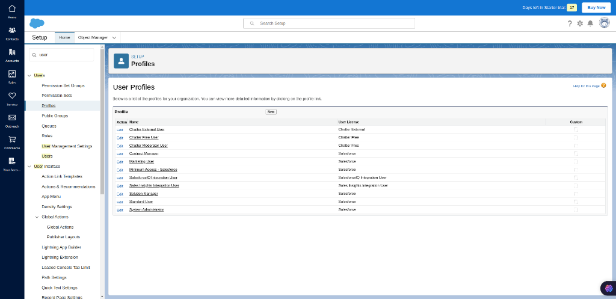Open the notifications bell icon
Image resolution: width=616 pixels, height=299 pixels.
[x=590, y=23]
